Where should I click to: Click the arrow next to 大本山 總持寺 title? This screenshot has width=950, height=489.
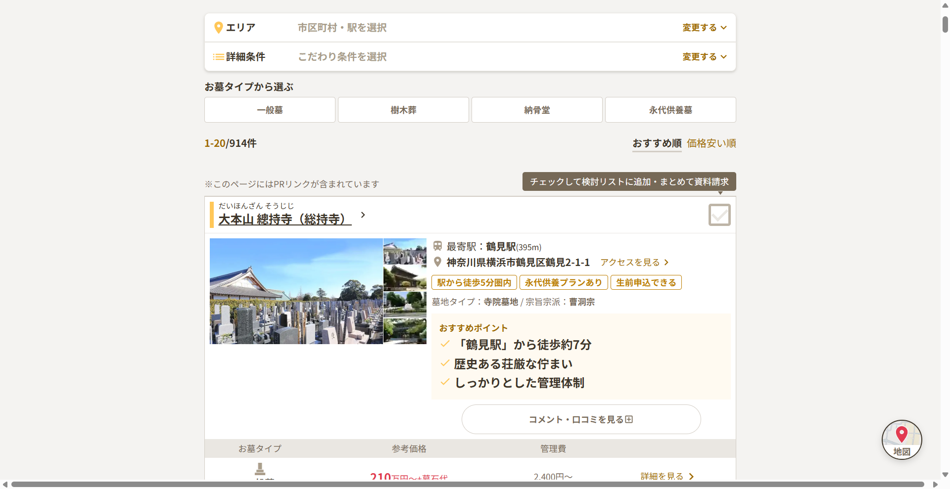coord(363,215)
